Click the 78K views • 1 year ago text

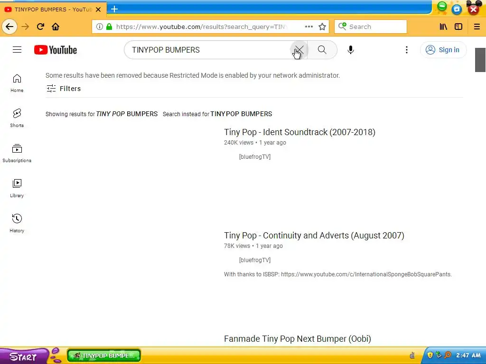pyautogui.click(x=253, y=246)
